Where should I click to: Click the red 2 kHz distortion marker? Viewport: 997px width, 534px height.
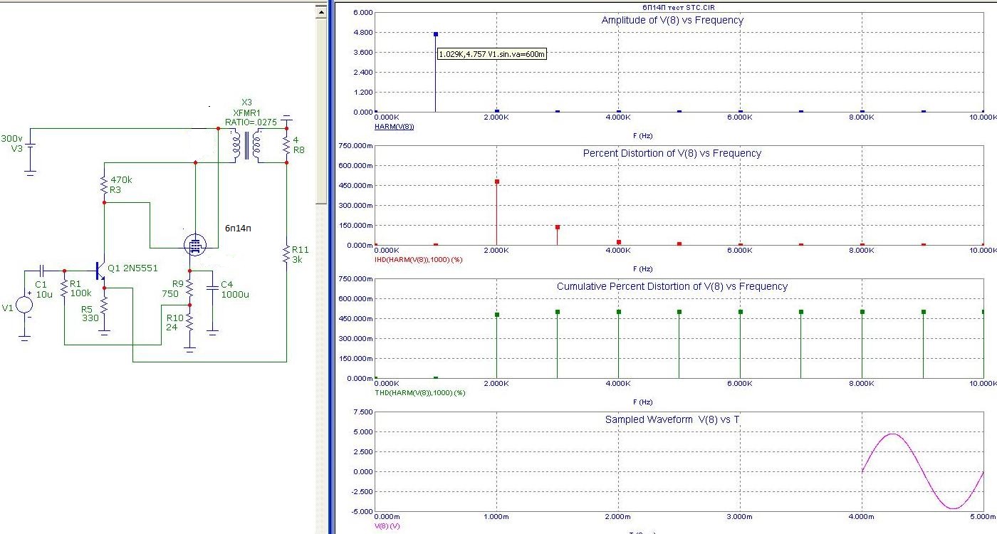pos(496,182)
